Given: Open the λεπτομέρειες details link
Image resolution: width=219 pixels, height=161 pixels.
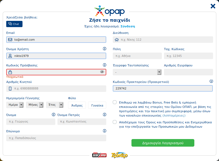Looking at the screenshot, I should point(174,115).
